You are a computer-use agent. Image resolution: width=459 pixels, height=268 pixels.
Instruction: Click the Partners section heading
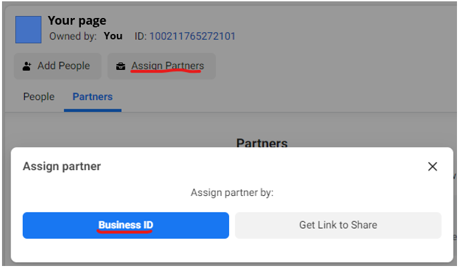pos(262,143)
